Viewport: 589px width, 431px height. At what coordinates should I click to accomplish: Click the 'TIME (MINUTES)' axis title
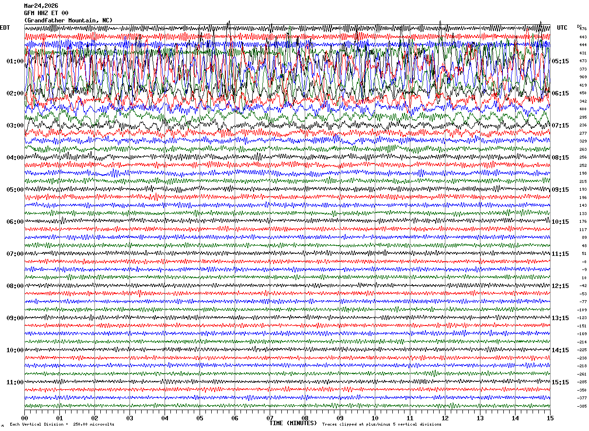(x=293, y=423)
